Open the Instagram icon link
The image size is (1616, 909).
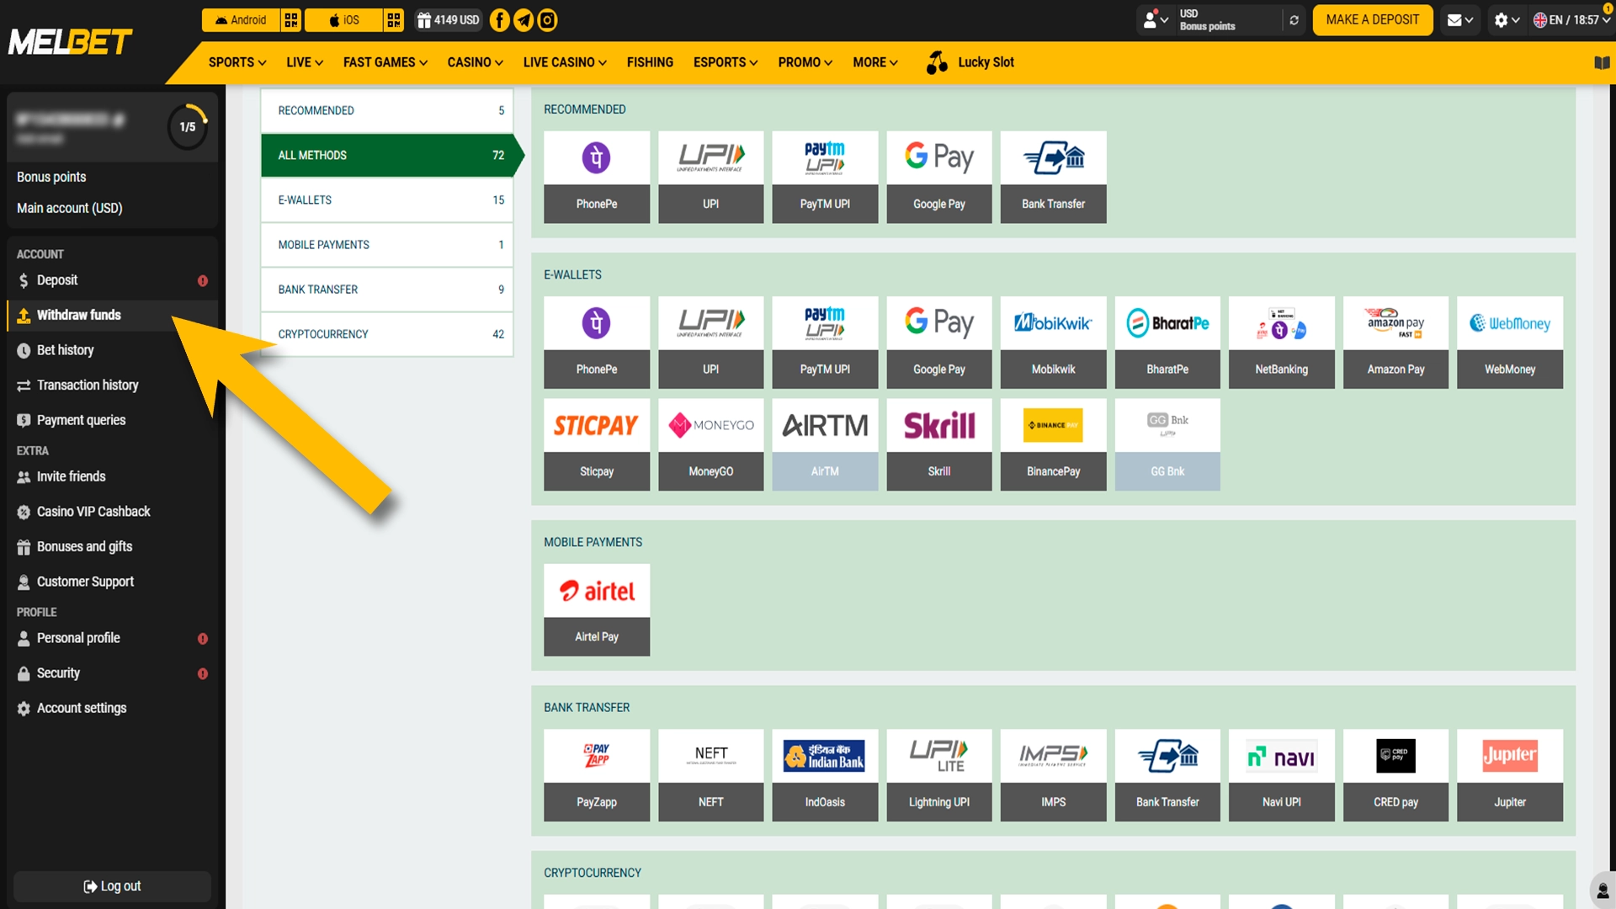click(x=547, y=20)
